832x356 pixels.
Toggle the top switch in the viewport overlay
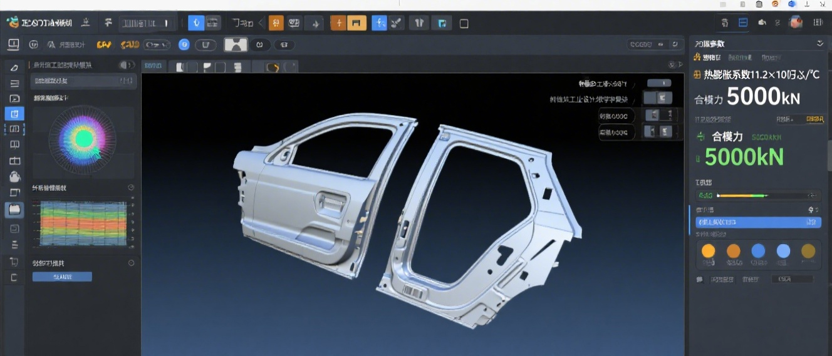[658, 83]
